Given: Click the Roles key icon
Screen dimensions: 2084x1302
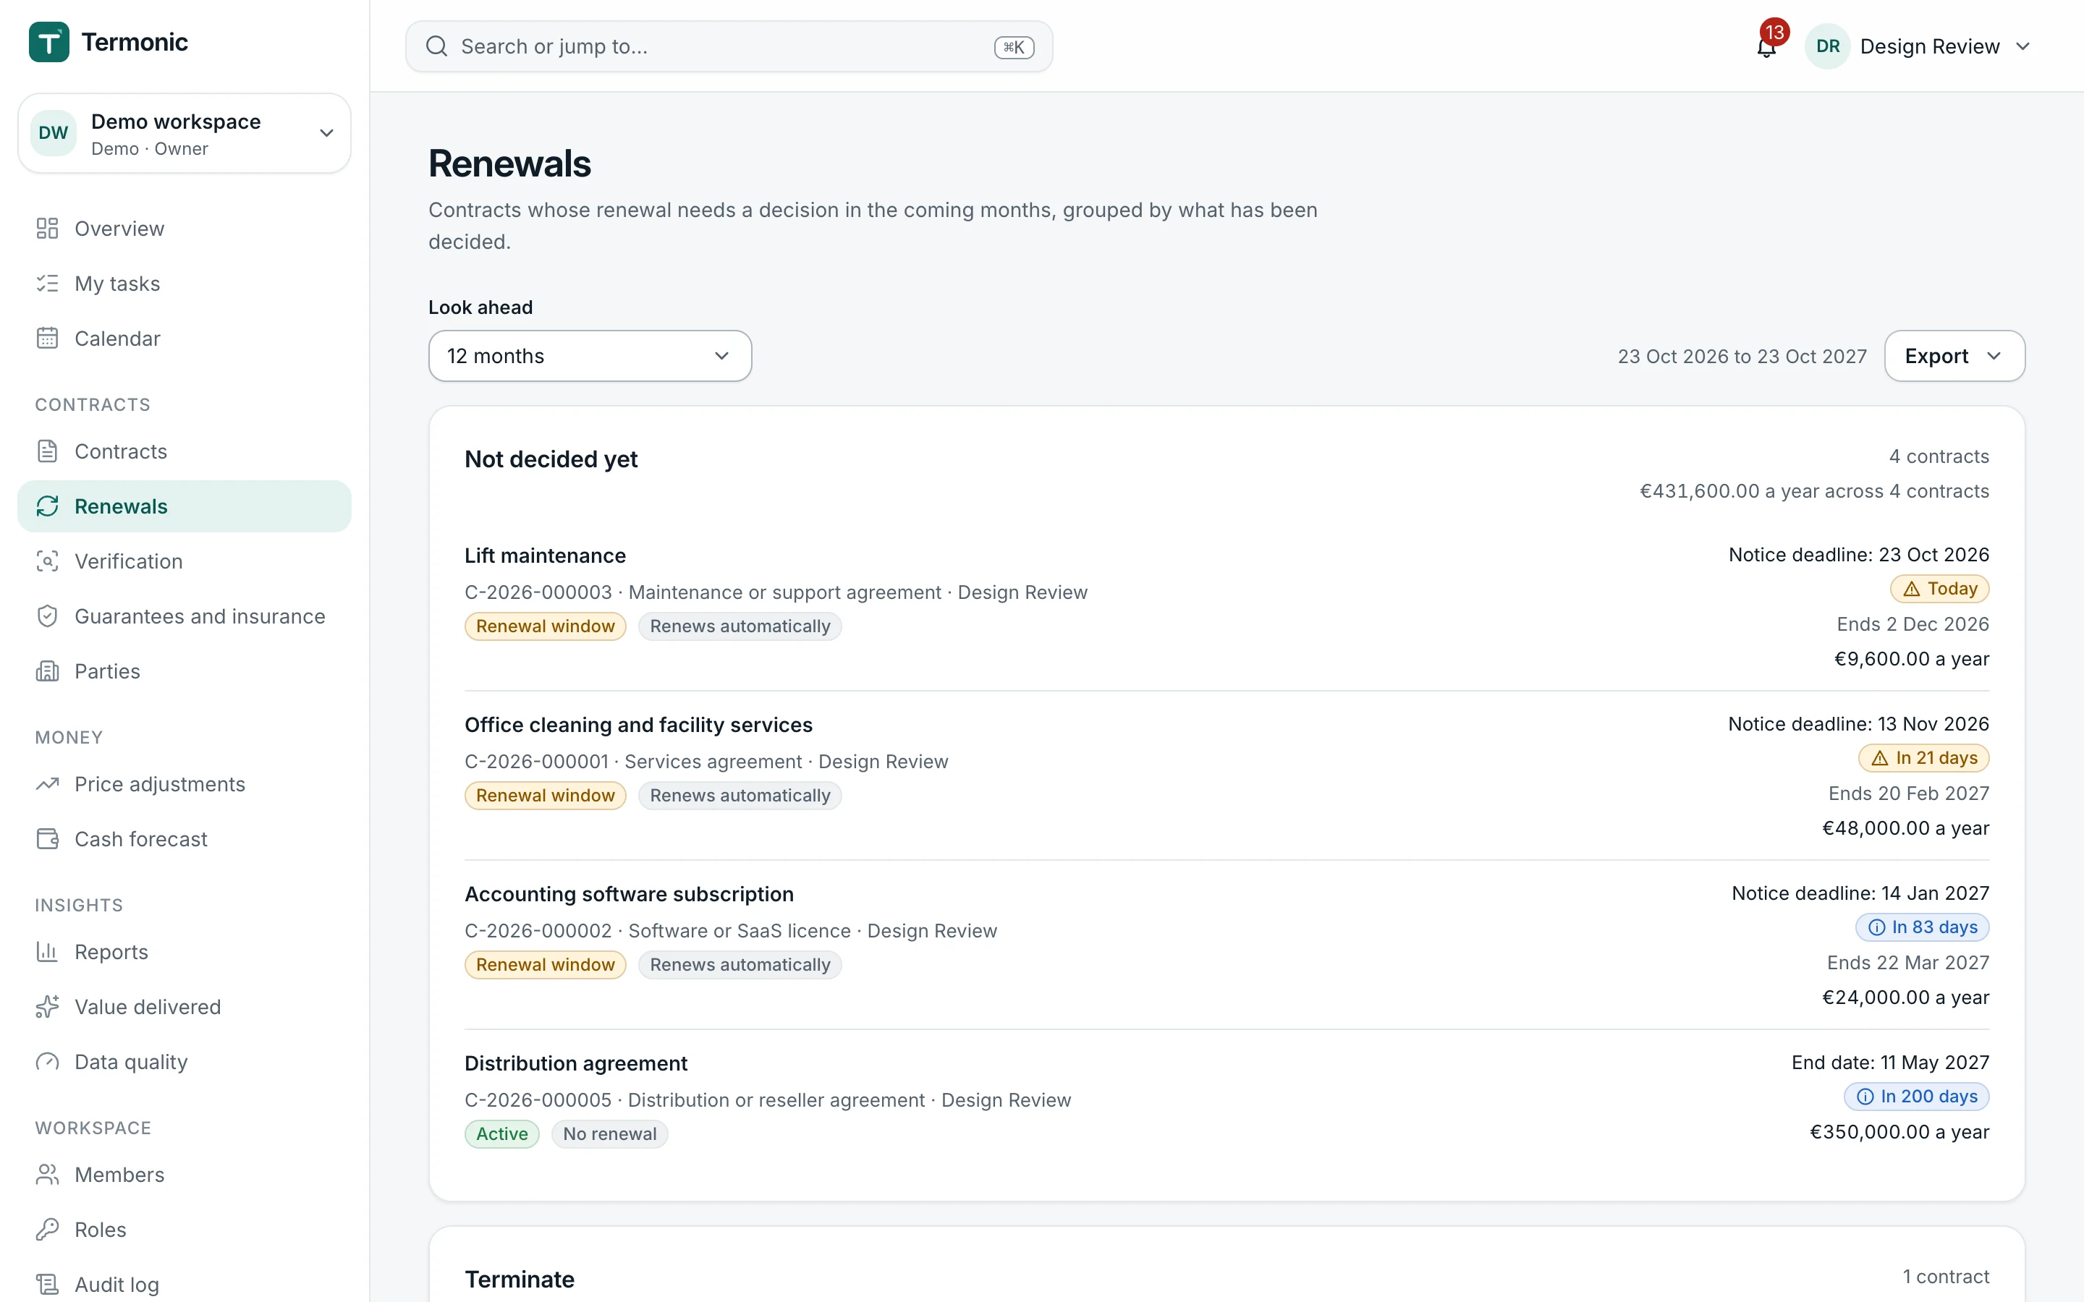Looking at the screenshot, I should coord(47,1230).
